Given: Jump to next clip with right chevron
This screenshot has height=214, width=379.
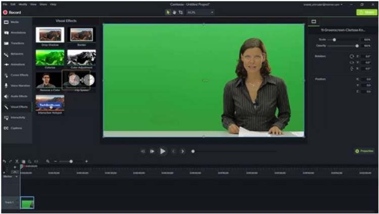Looking at the screenshot, I should pos(183,151).
